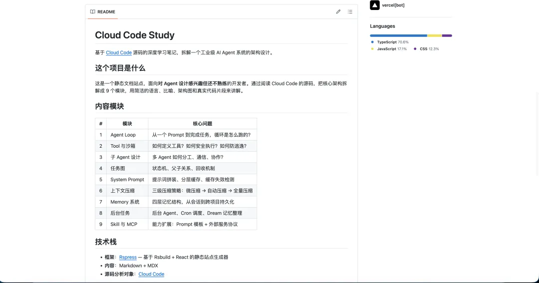Select the README tab
This screenshot has height=283, width=539.
pos(103,11)
